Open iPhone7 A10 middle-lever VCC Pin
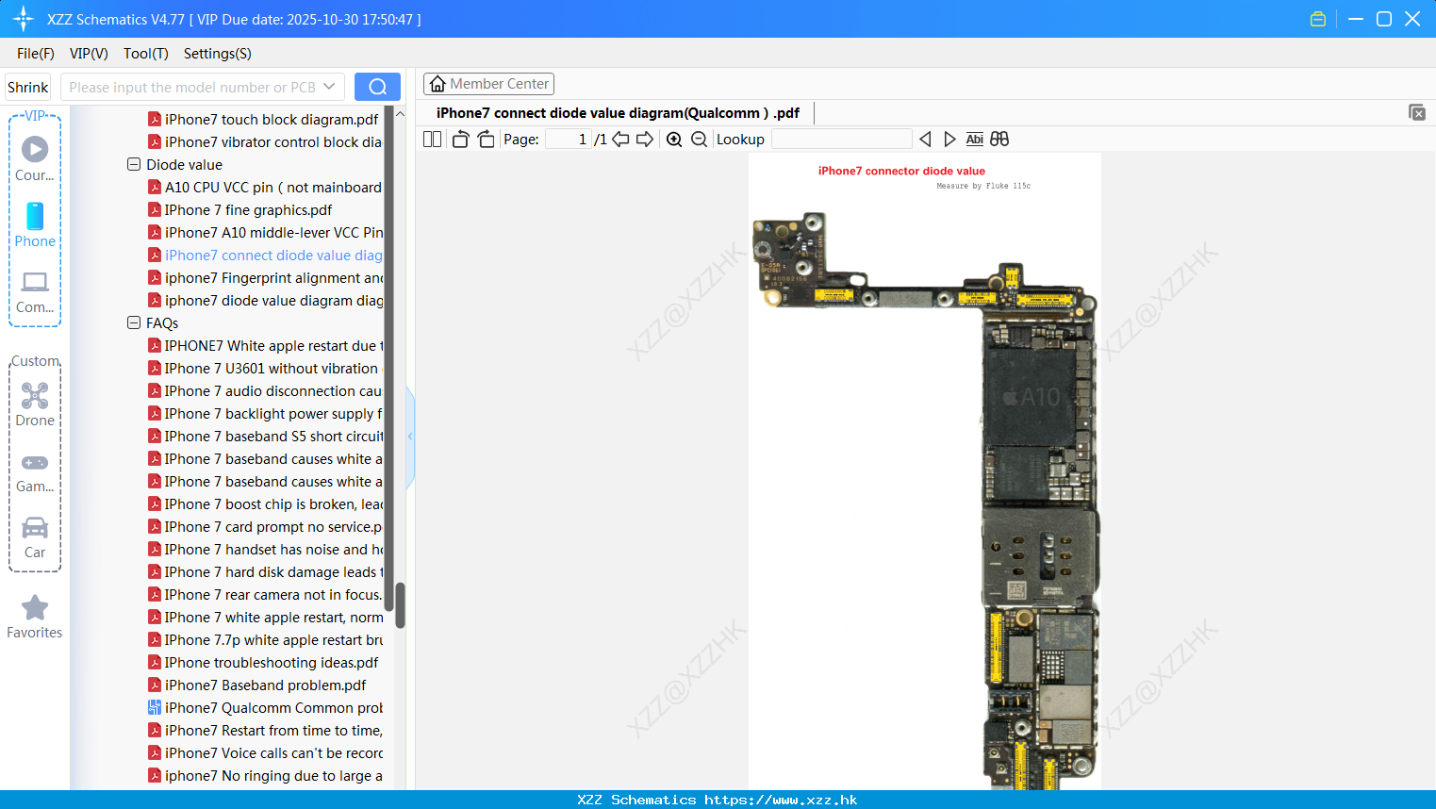Viewport: 1436px width, 809px height. (265, 232)
